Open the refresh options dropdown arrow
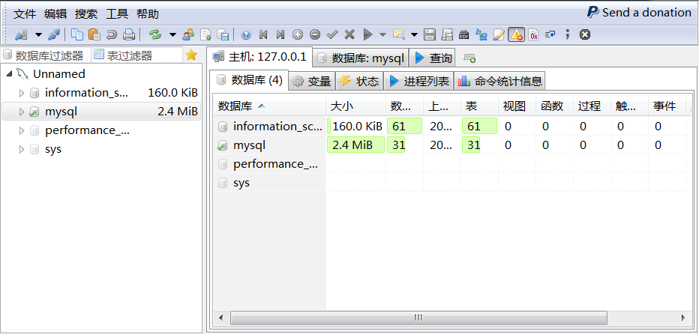The image size is (699, 334). pos(172,34)
